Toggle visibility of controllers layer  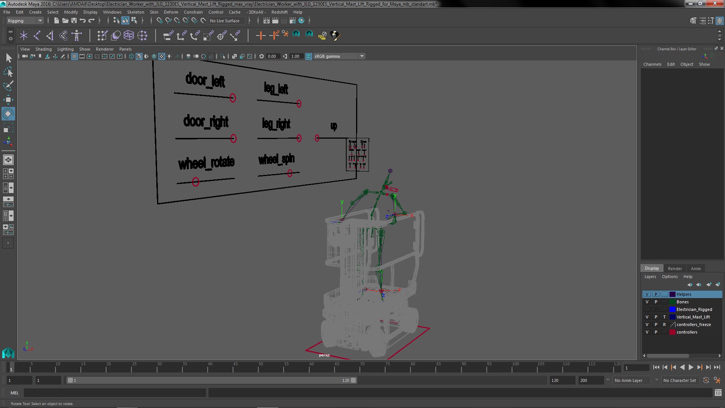tap(647, 332)
